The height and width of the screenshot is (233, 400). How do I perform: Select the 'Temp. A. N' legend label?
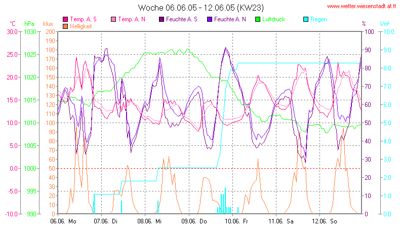coord(132,19)
